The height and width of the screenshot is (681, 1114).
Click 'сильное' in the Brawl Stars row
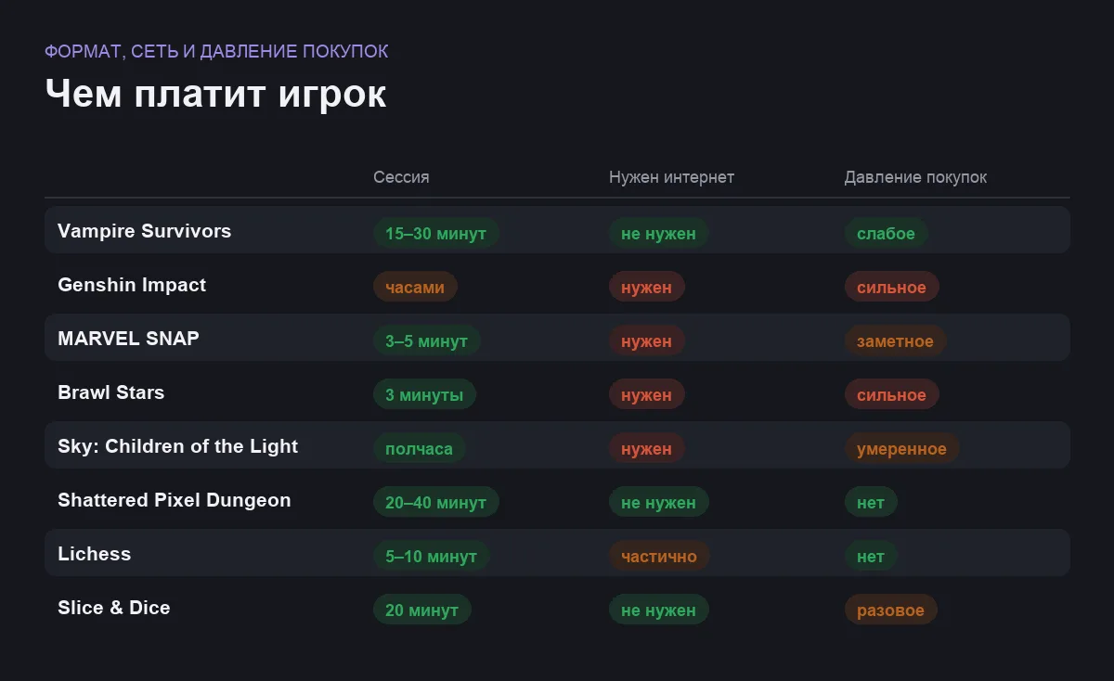click(x=892, y=394)
